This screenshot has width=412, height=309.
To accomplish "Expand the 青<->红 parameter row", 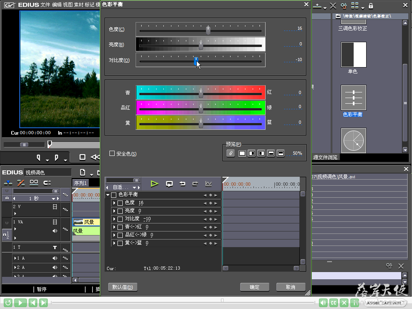I will point(114,227).
